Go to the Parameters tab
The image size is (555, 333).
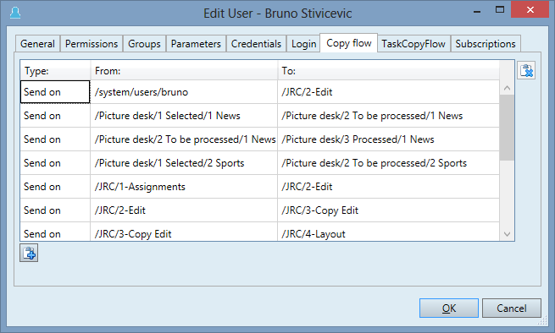[196, 44]
